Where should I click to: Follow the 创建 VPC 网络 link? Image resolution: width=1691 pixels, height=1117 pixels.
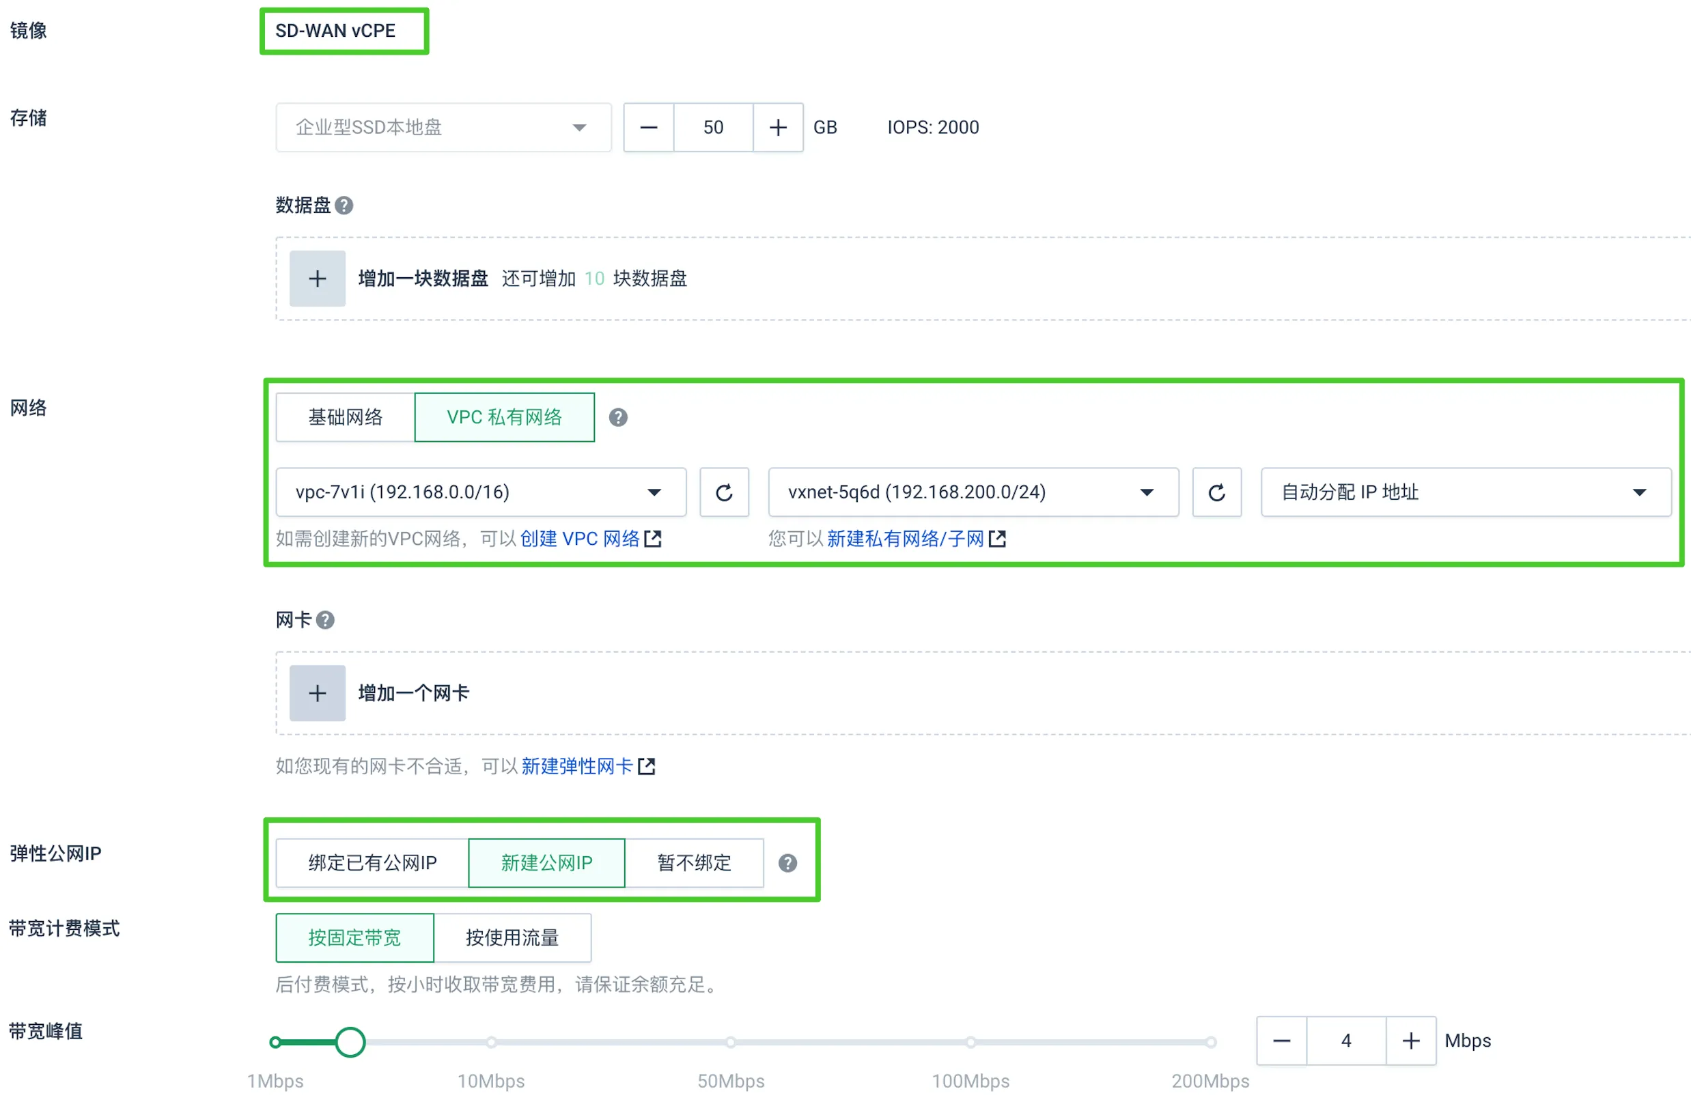click(x=581, y=539)
